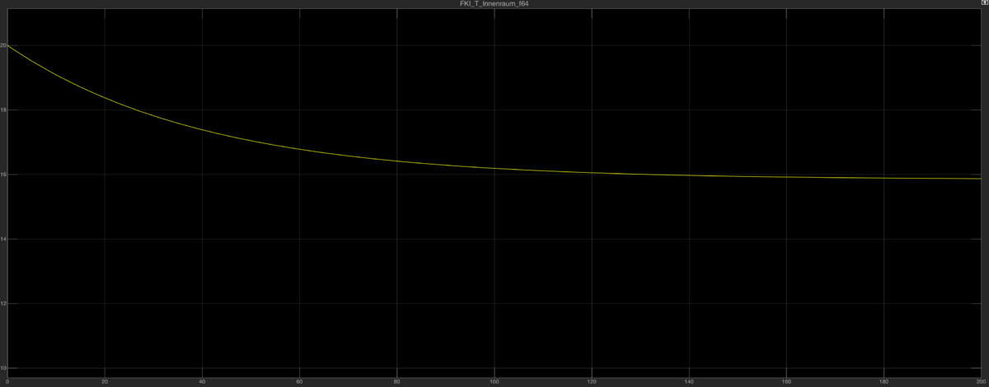
Task: Select the x-axis tick label 120
Action: click(x=591, y=381)
